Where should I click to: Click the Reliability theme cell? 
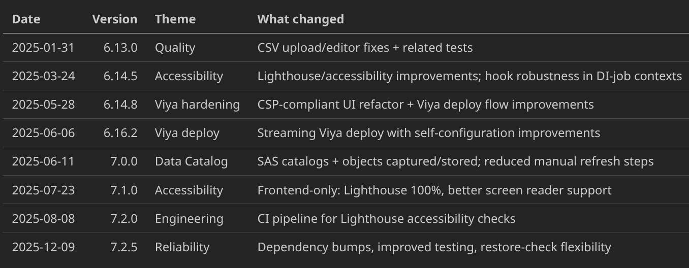[182, 247]
